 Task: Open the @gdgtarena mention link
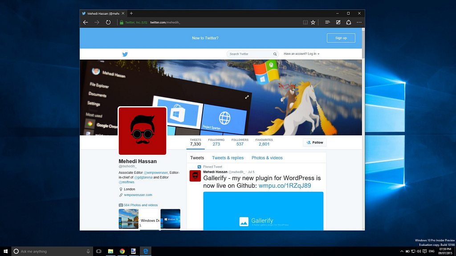pyautogui.click(x=143, y=177)
